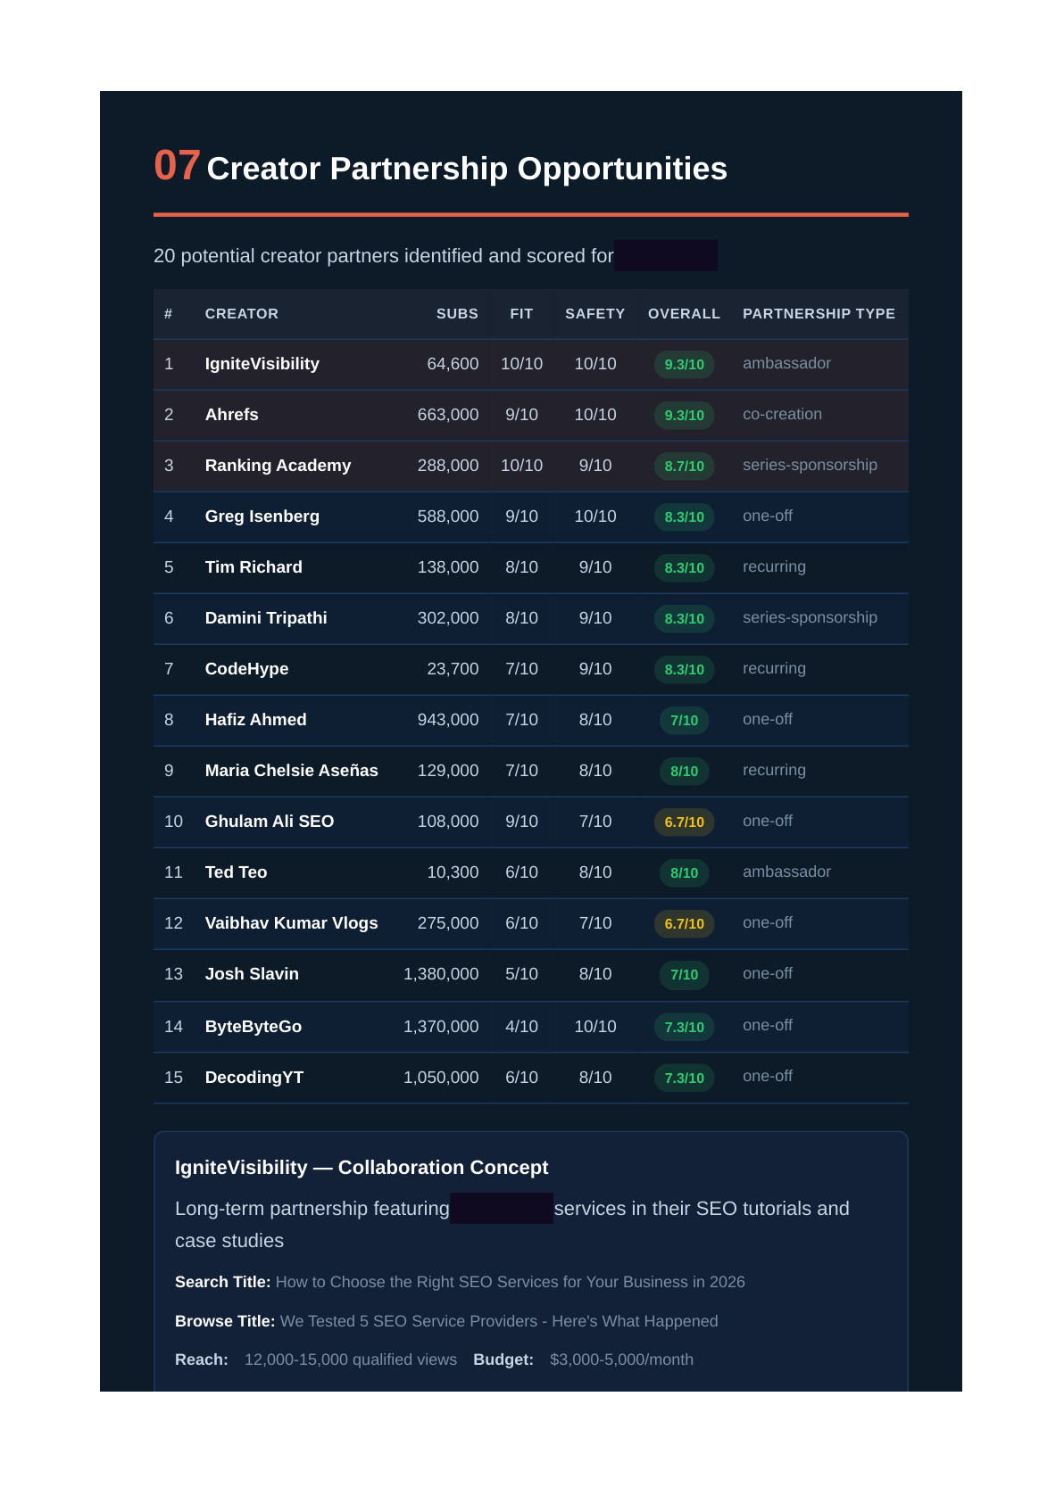This screenshot has height=1504, width=1064.
Task: Click the OVERALL column header
Action: point(684,314)
